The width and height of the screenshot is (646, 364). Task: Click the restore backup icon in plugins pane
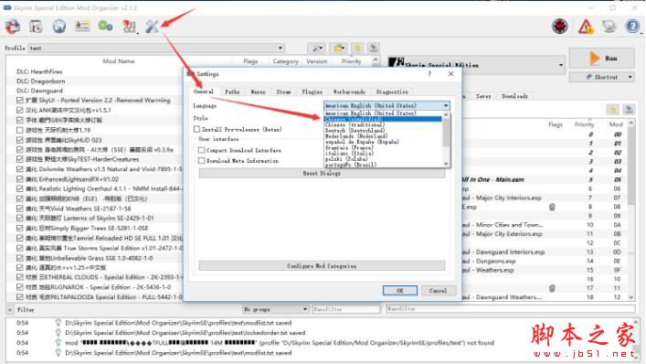tap(612, 109)
